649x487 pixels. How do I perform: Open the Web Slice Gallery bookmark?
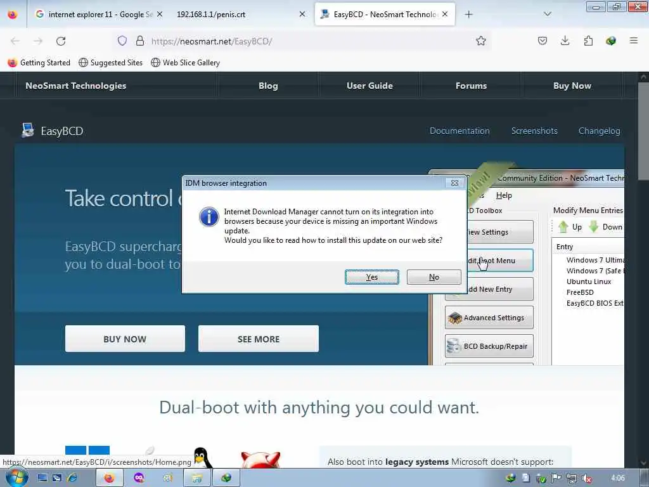tap(186, 63)
